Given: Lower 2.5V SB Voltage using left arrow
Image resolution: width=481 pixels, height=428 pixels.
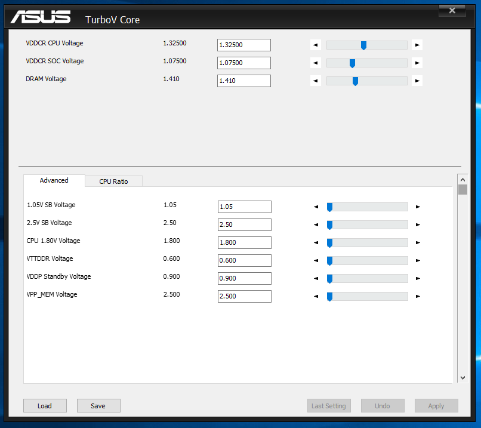Looking at the screenshot, I should 316,224.
